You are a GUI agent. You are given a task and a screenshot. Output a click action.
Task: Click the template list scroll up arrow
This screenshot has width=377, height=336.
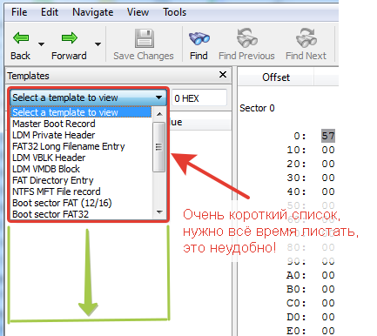pos(159,114)
